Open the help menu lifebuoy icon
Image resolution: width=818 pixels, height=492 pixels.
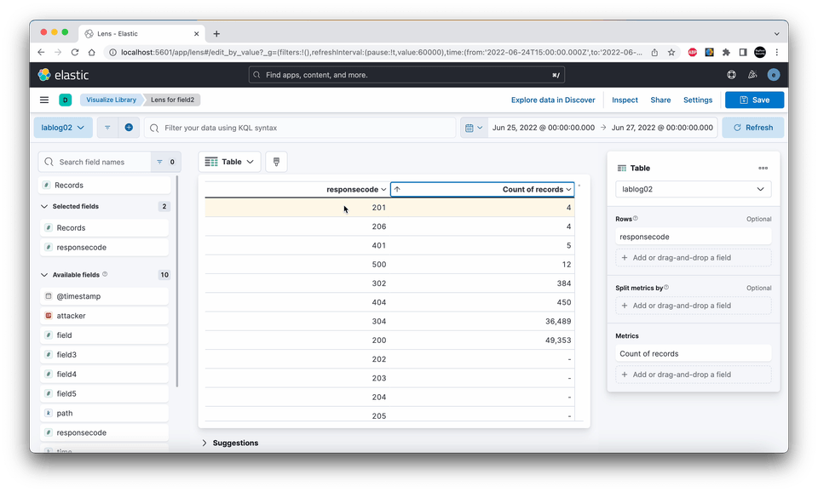coord(731,75)
